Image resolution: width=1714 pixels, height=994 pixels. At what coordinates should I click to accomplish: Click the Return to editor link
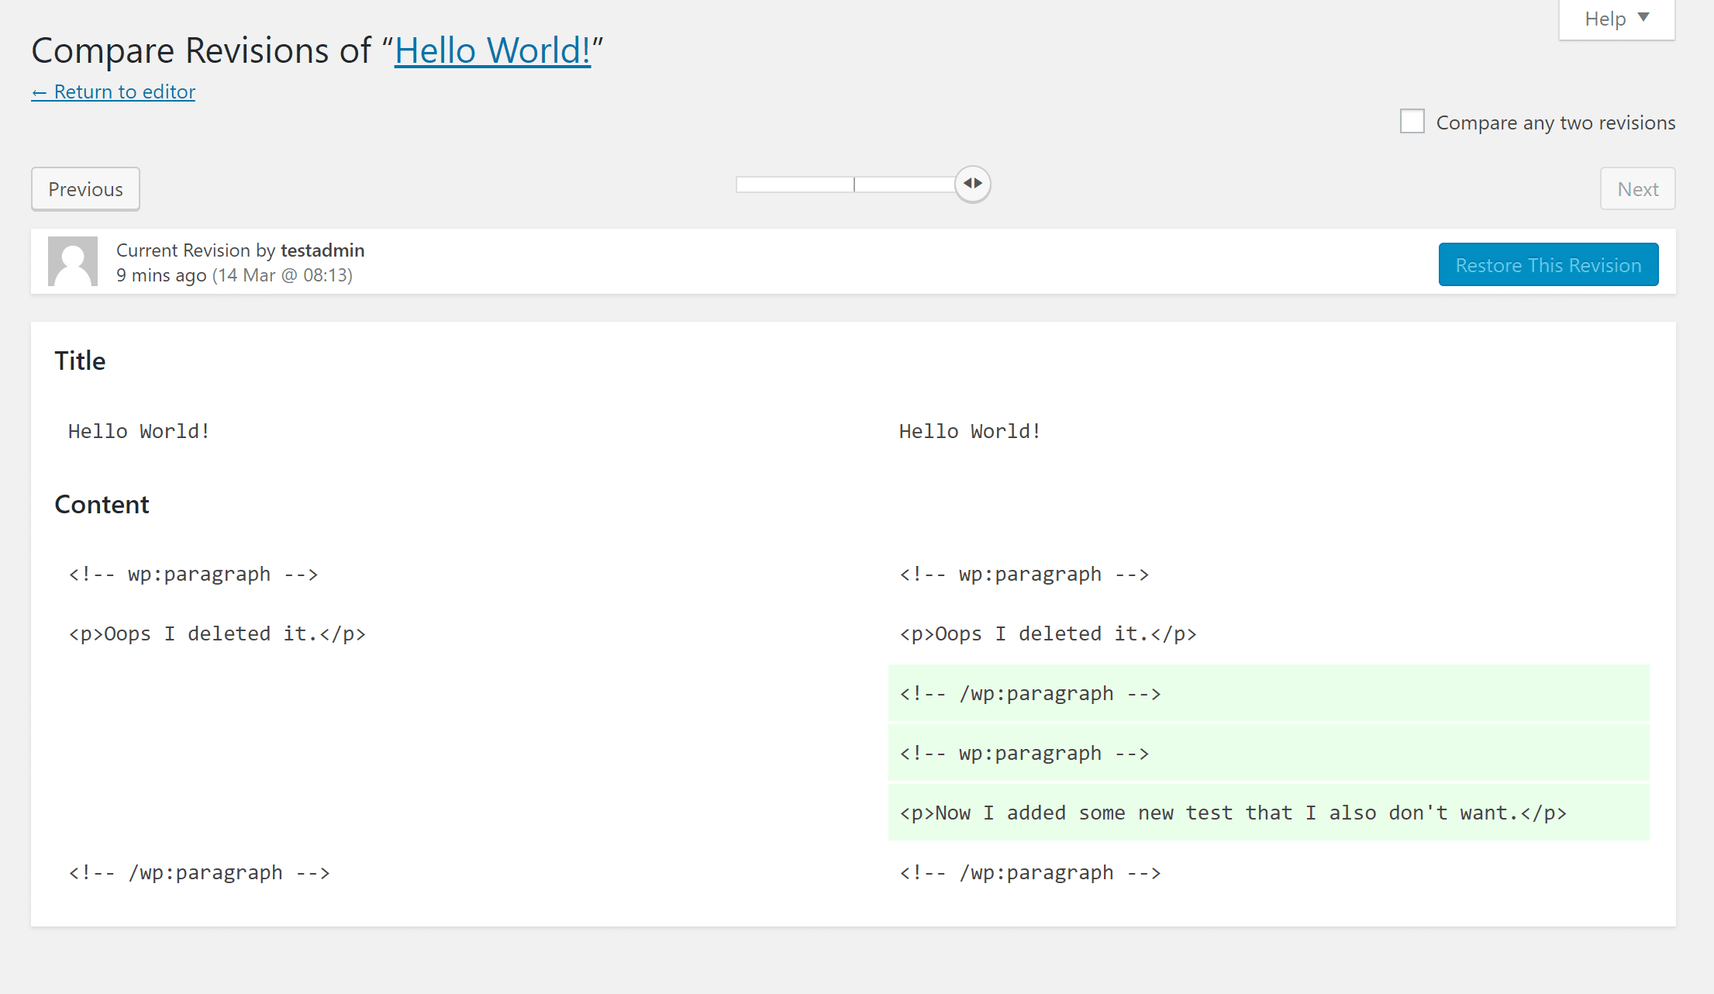click(x=113, y=91)
